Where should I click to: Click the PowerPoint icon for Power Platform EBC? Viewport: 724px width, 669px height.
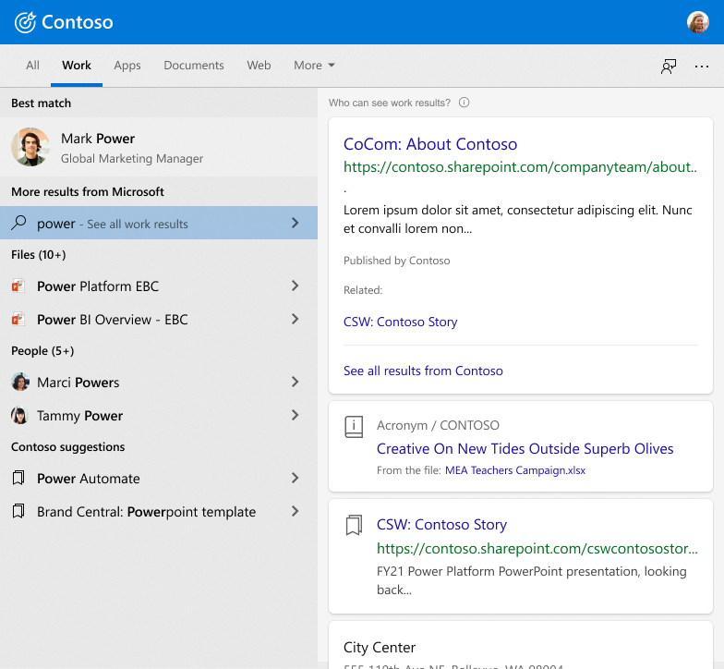[18, 286]
